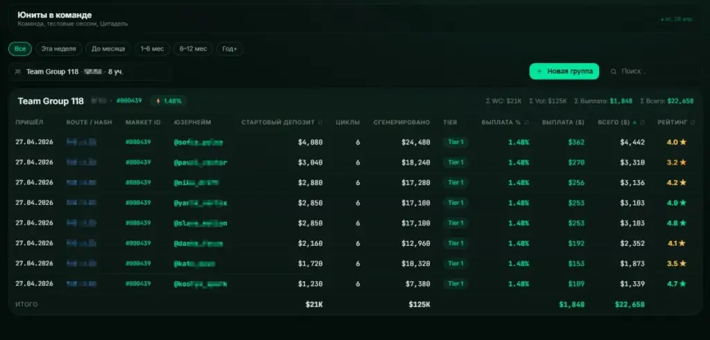The height and width of the screenshot is (340, 710).
Task: Open the Team Group 118 group selector
Action: pos(90,71)
